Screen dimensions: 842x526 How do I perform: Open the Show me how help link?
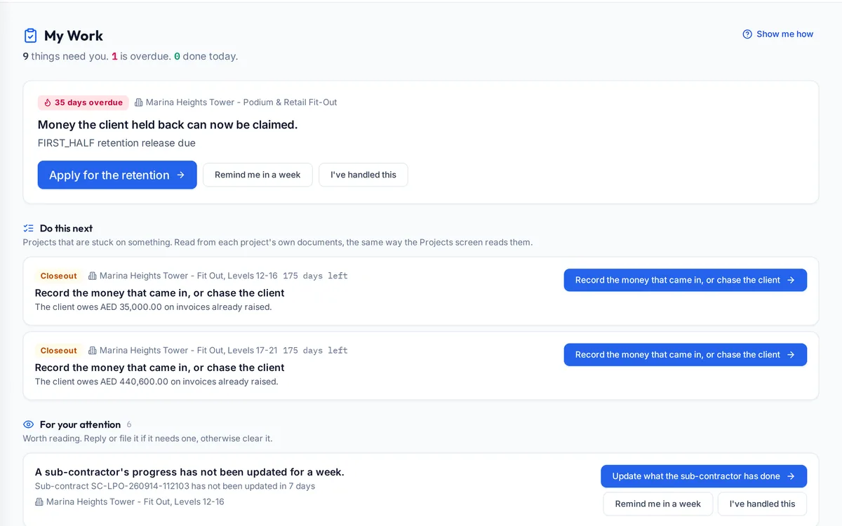coord(778,34)
